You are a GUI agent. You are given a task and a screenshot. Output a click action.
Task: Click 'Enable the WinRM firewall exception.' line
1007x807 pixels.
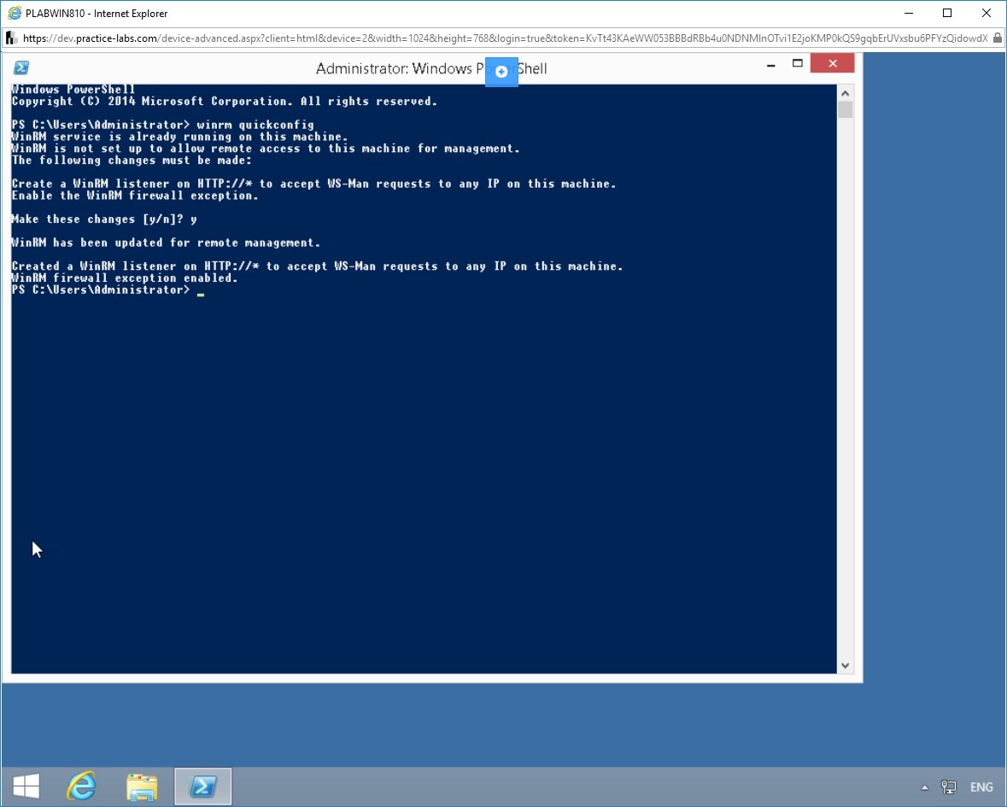coord(135,196)
